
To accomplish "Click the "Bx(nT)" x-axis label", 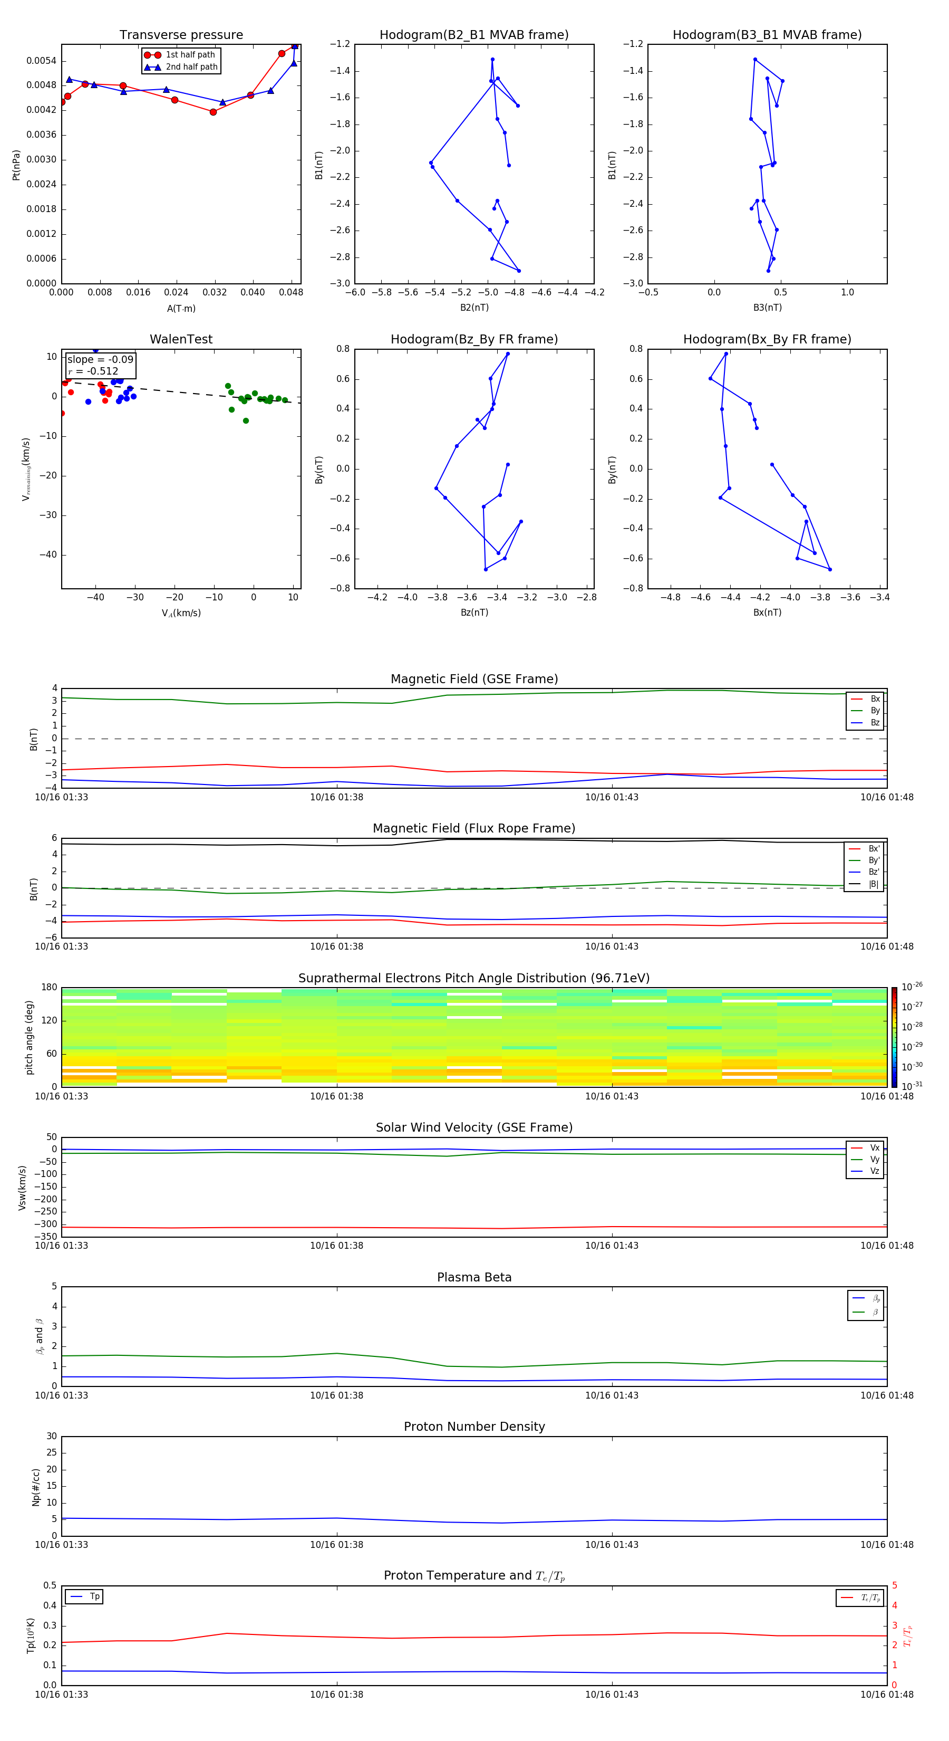I will tap(767, 613).
